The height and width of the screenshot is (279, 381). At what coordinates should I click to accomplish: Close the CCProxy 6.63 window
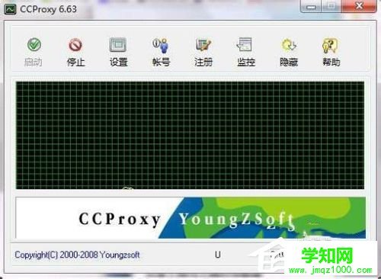pyautogui.click(x=359, y=6)
